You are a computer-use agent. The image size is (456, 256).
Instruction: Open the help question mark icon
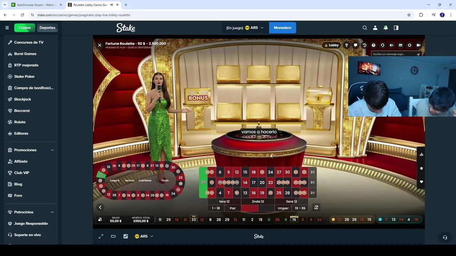pos(373,45)
